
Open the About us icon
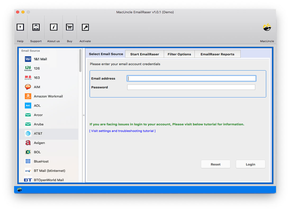pyautogui.click(x=53, y=27)
